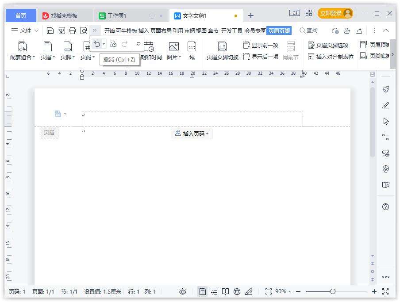The height and width of the screenshot is (302, 400).
Task: Click the Print icon in quick toolbar
Action: (x=72, y=31)
